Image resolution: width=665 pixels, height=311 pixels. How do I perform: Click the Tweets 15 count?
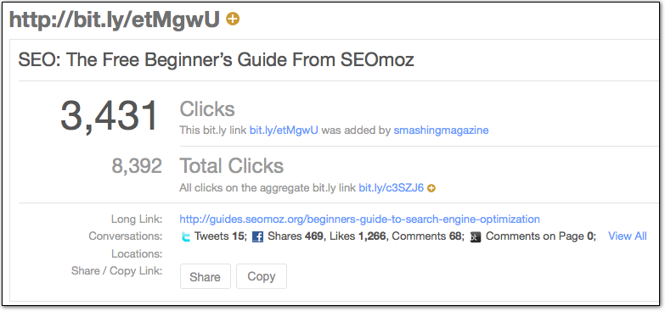click(218, 236)
